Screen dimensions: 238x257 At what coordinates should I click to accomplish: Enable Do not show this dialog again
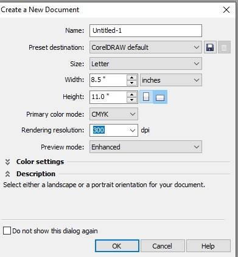[x=7, y=231]
